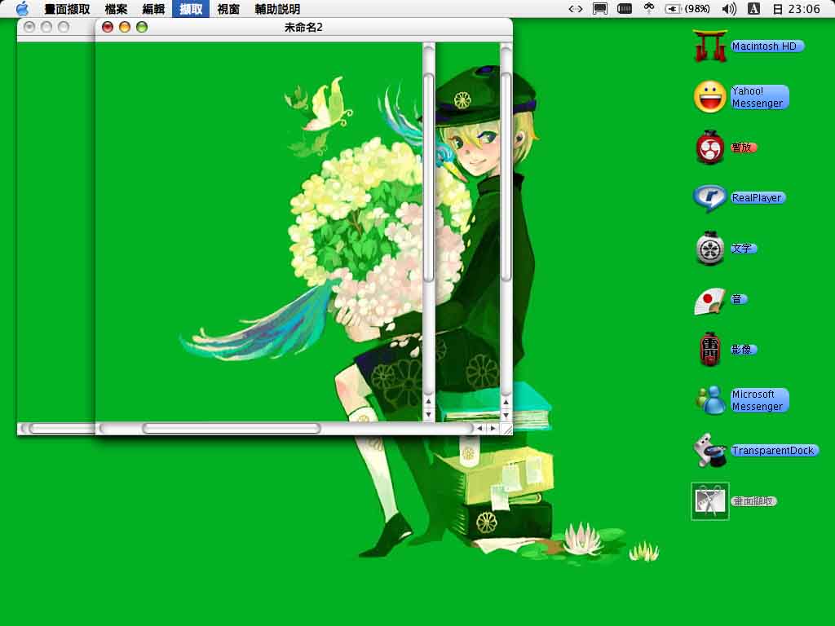Viewport: 835px width, 626px height.
Task: Click the angle-brackets sync status icon
Action: (x=575, y=8)
